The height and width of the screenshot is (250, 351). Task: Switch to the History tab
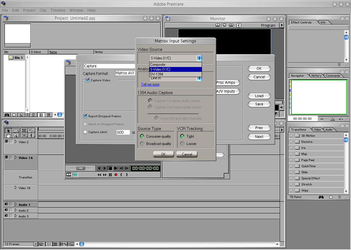point(316,76)
